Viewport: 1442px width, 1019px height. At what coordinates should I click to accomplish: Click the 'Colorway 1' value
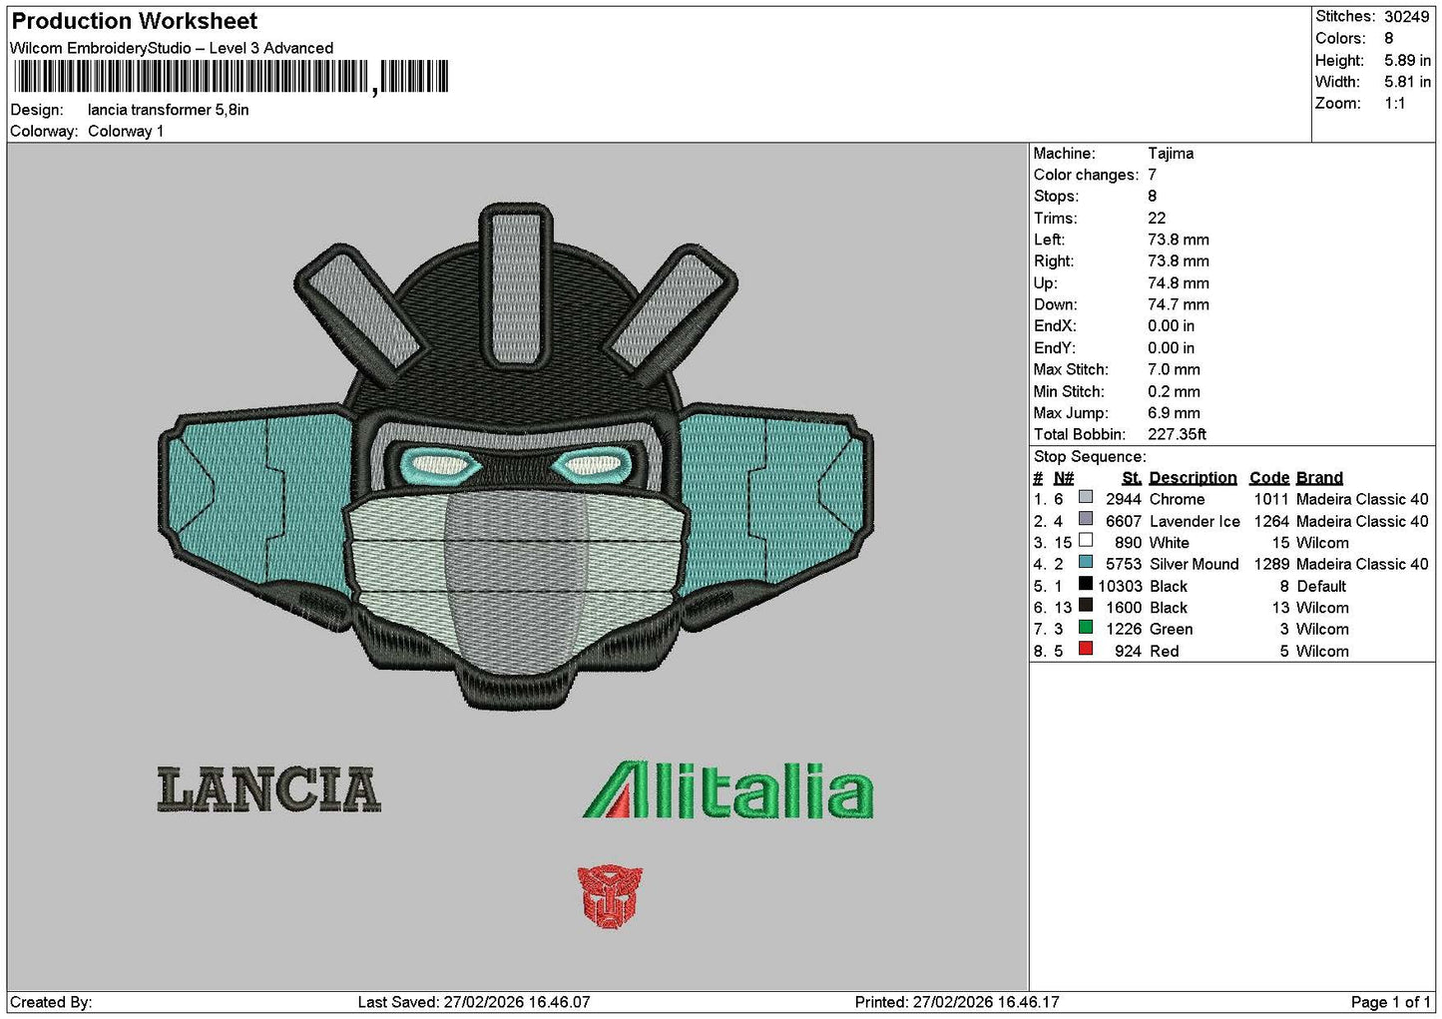[126, 131]
